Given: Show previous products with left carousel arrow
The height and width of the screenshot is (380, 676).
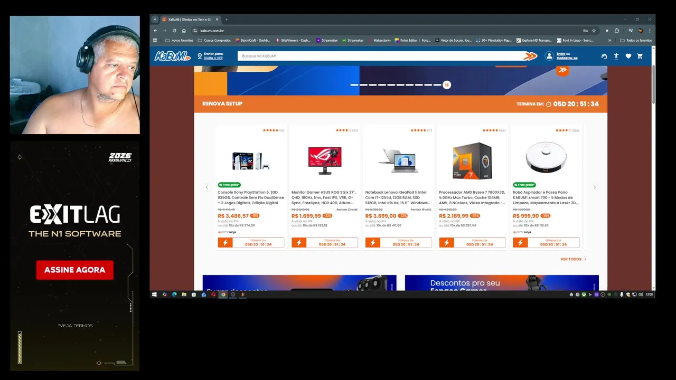Looking at the screenshot, I should click(x=207, y=187).
